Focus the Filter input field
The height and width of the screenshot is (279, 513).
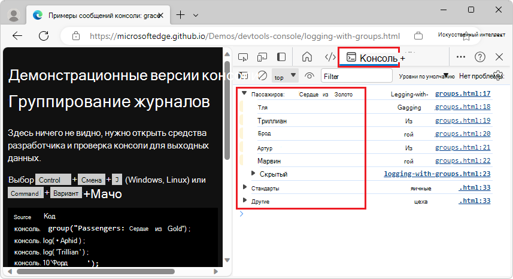point(357,76)
